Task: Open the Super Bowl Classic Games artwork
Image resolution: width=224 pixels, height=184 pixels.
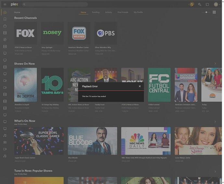Action: coord(39,141)
